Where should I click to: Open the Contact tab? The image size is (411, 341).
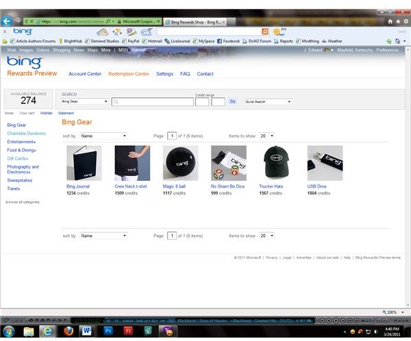coord(205,74)
